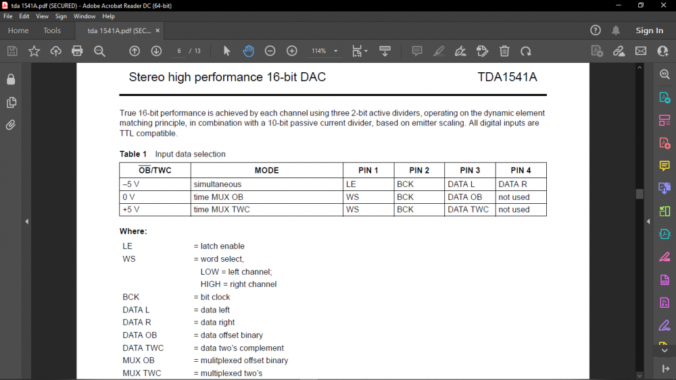This screenshot has width=676, height=380.
Task: Click Zoom out minus button
Action: tap(270, 51)
